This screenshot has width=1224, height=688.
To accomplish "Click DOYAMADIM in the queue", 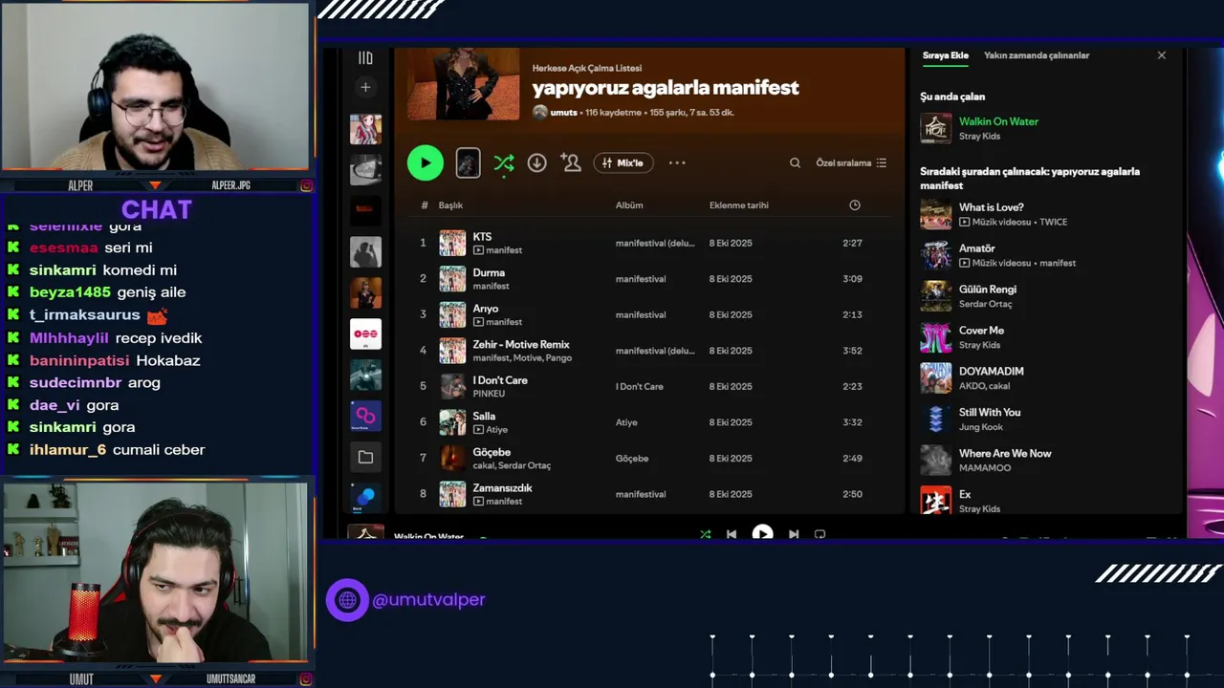I will 991,371.
